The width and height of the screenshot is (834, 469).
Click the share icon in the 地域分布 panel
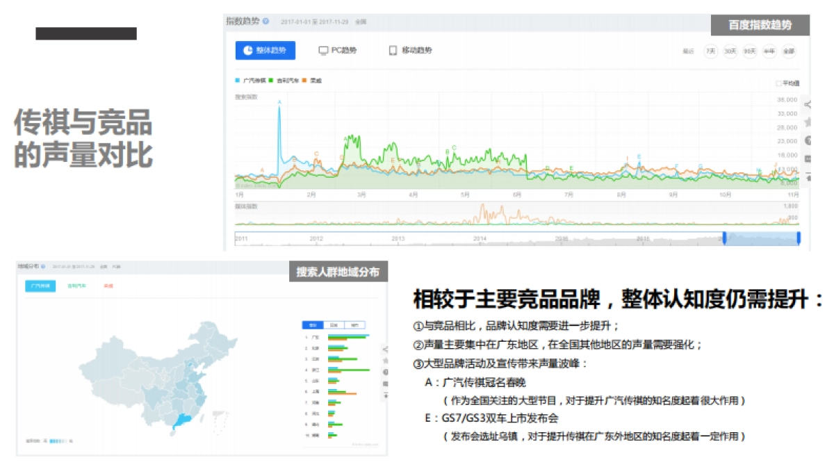(x=385, y=348)
